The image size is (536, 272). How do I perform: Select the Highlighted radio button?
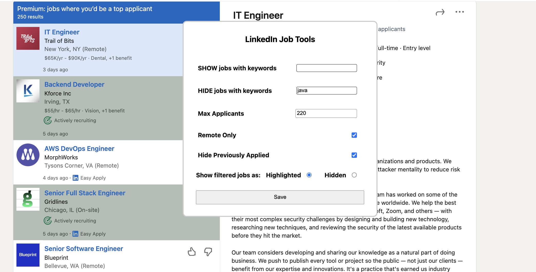point(309,175)
